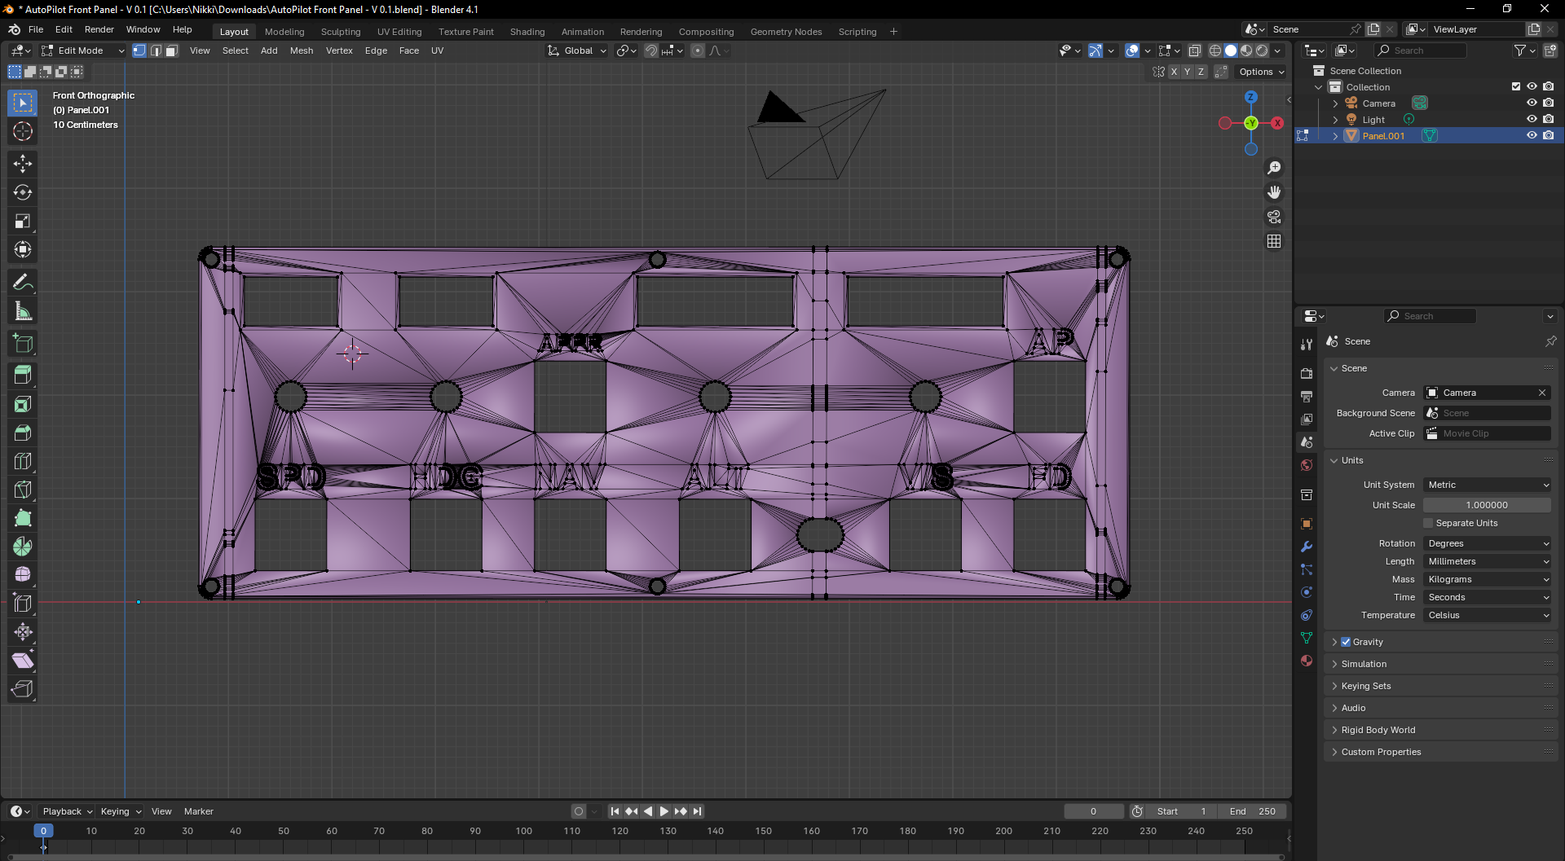The image size is (1565, 861).
Task: Switch to the Geometry Nodes workspace tab
Action: pyautogui.click(x=786, y=32)
